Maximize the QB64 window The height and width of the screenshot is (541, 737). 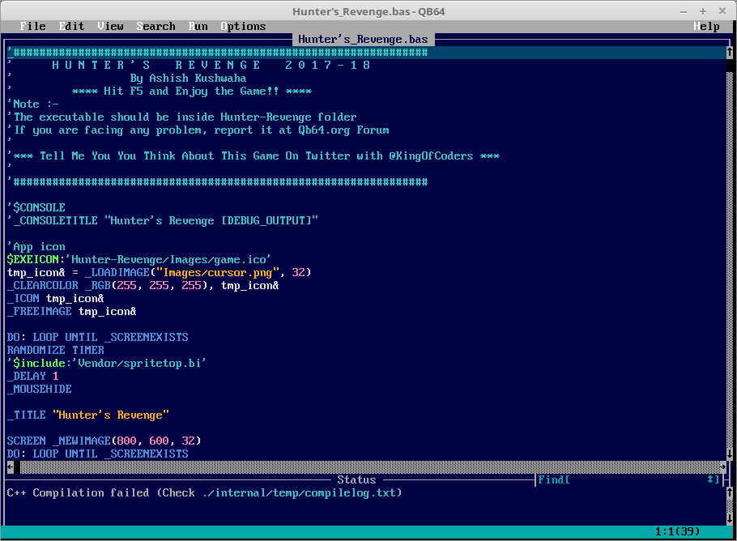pyautogui.click(x=702, y=11)
